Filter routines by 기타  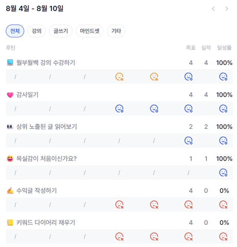pyautogui.click(x=116, y=31)
